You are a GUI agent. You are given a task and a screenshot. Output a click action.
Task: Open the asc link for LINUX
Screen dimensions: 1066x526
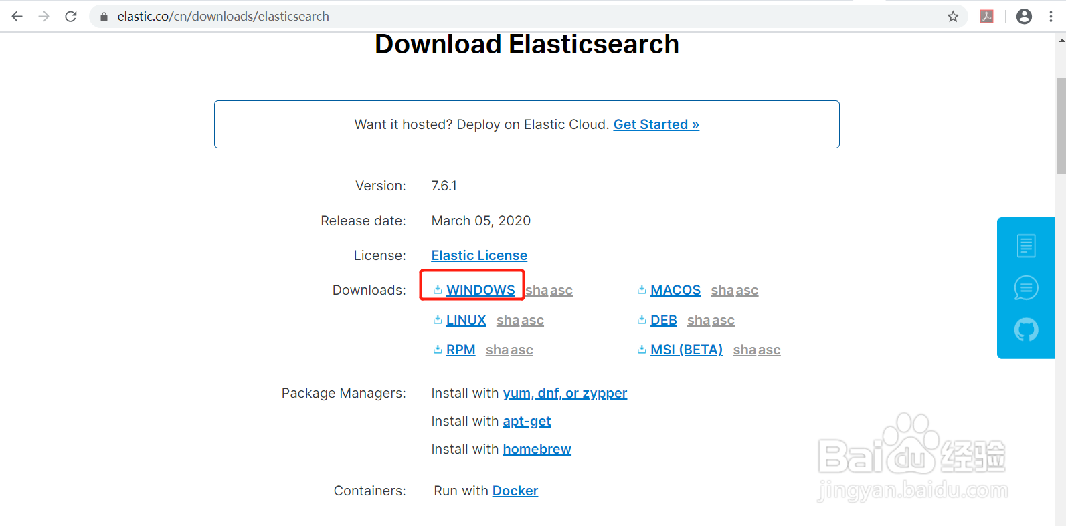[533, 320]
